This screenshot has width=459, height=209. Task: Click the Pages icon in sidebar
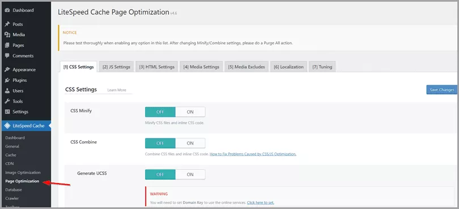tap(7, 45)
